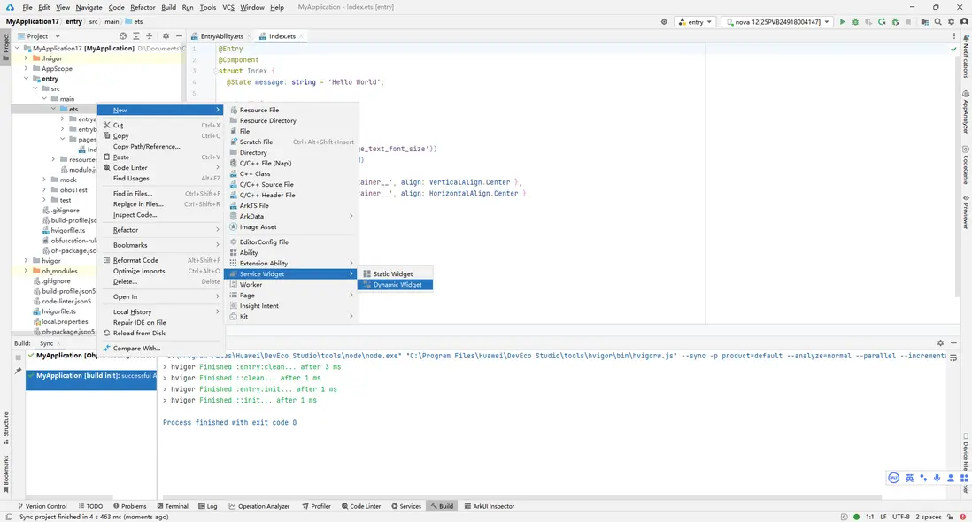Click the locate target icon in Project panel
The image size is (972, 522).
pos(123,36)
